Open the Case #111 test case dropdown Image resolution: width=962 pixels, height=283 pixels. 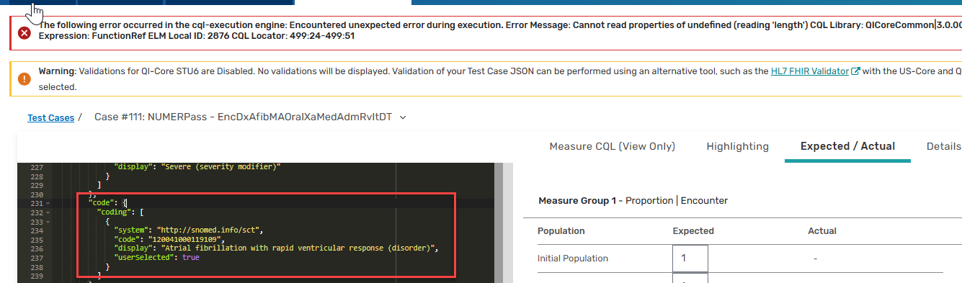click(403, 117)
